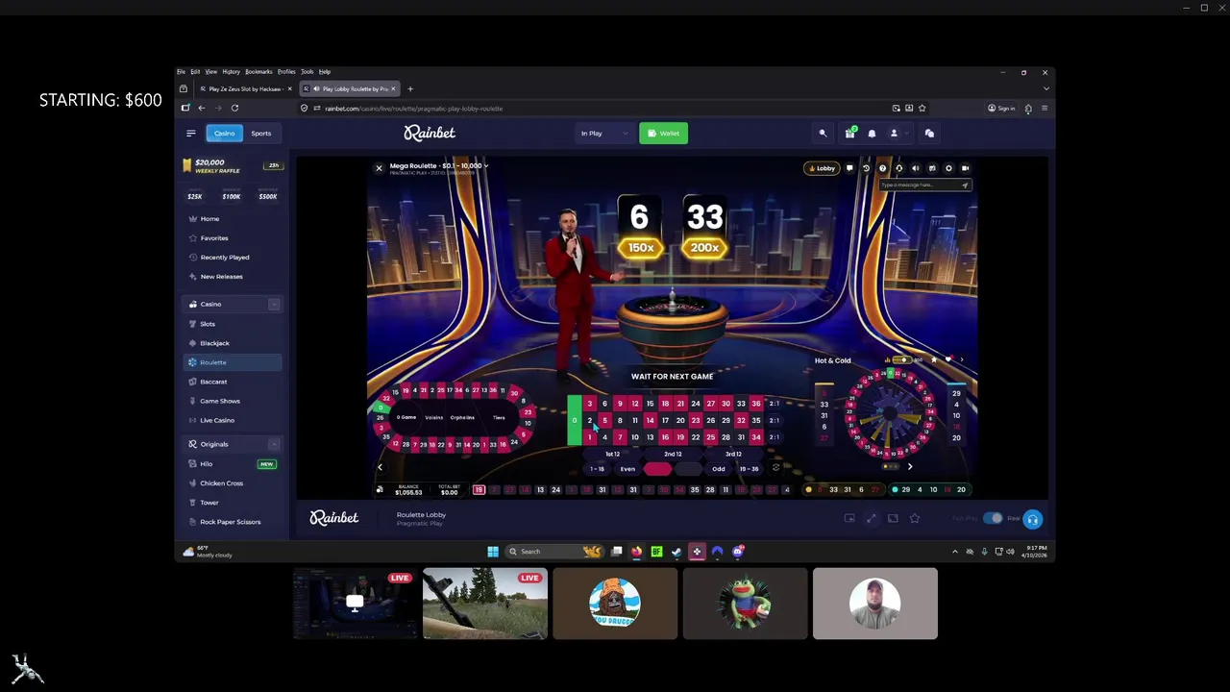Viewport: 1230px width, 692px height.
Task: Bet on 2nd 12 dozen
Action: (x=673, y=454)
